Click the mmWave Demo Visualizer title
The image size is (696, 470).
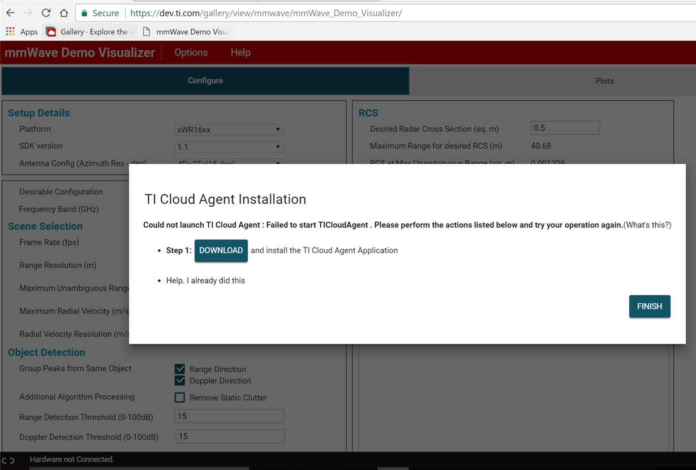pyautogui.click(x=80, y=53)
